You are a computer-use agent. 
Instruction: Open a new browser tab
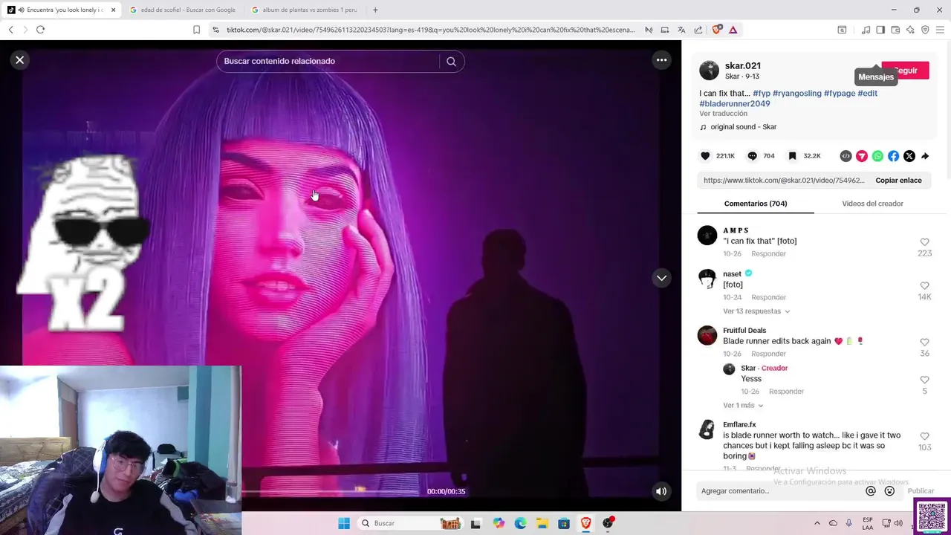click(375, 10)
